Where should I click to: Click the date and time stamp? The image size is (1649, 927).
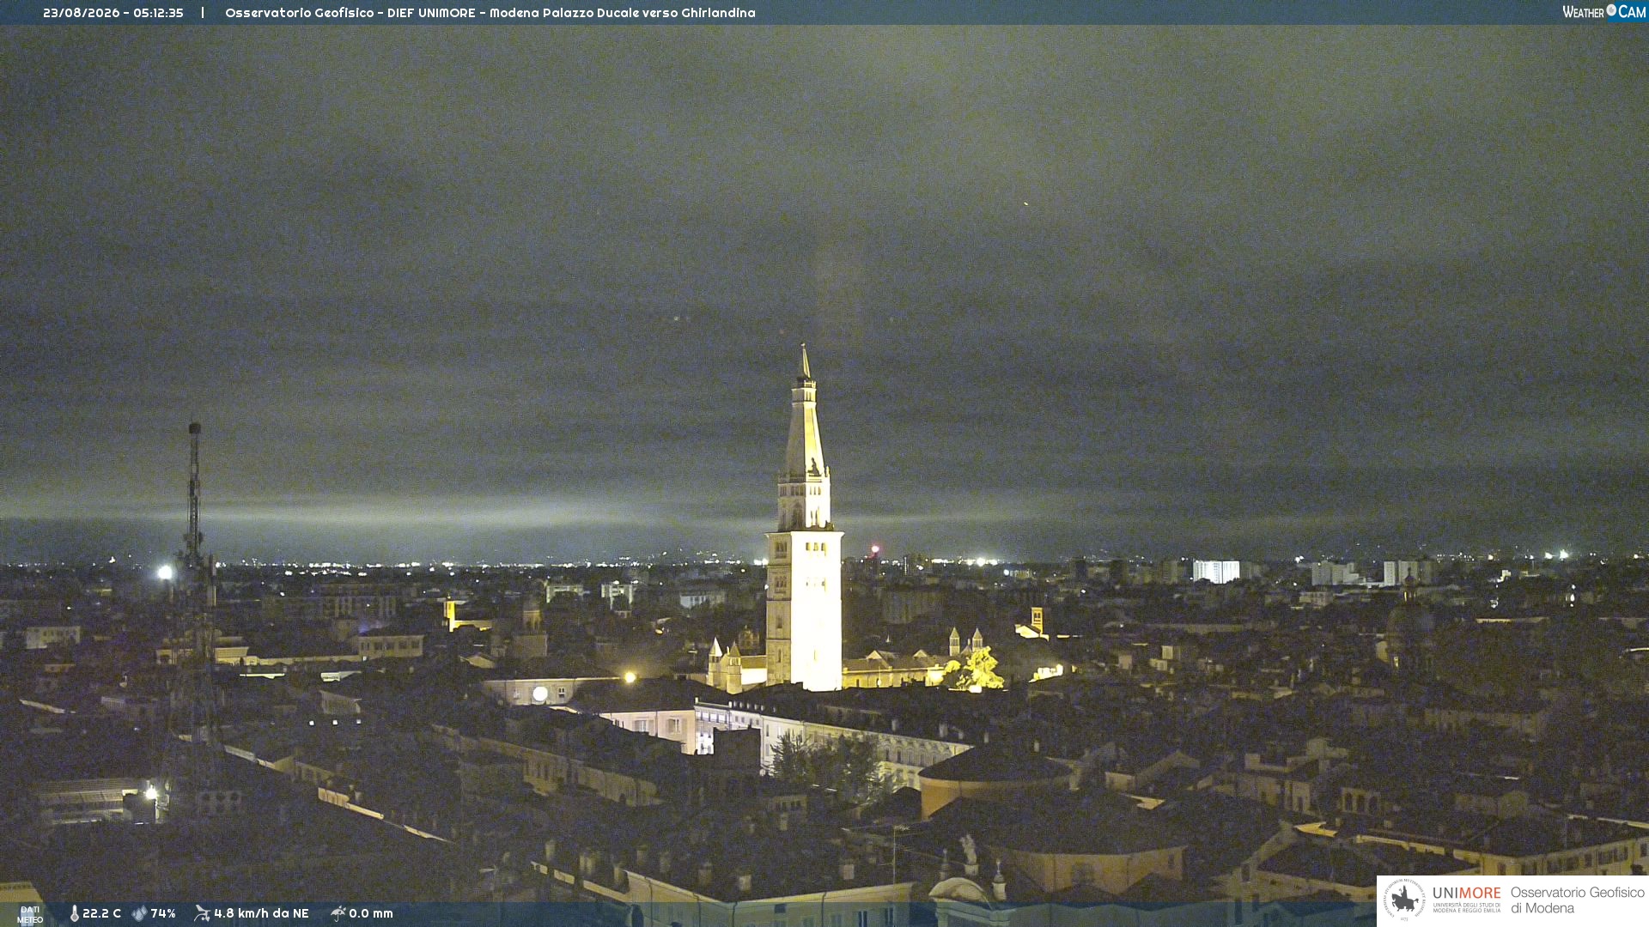113,13
